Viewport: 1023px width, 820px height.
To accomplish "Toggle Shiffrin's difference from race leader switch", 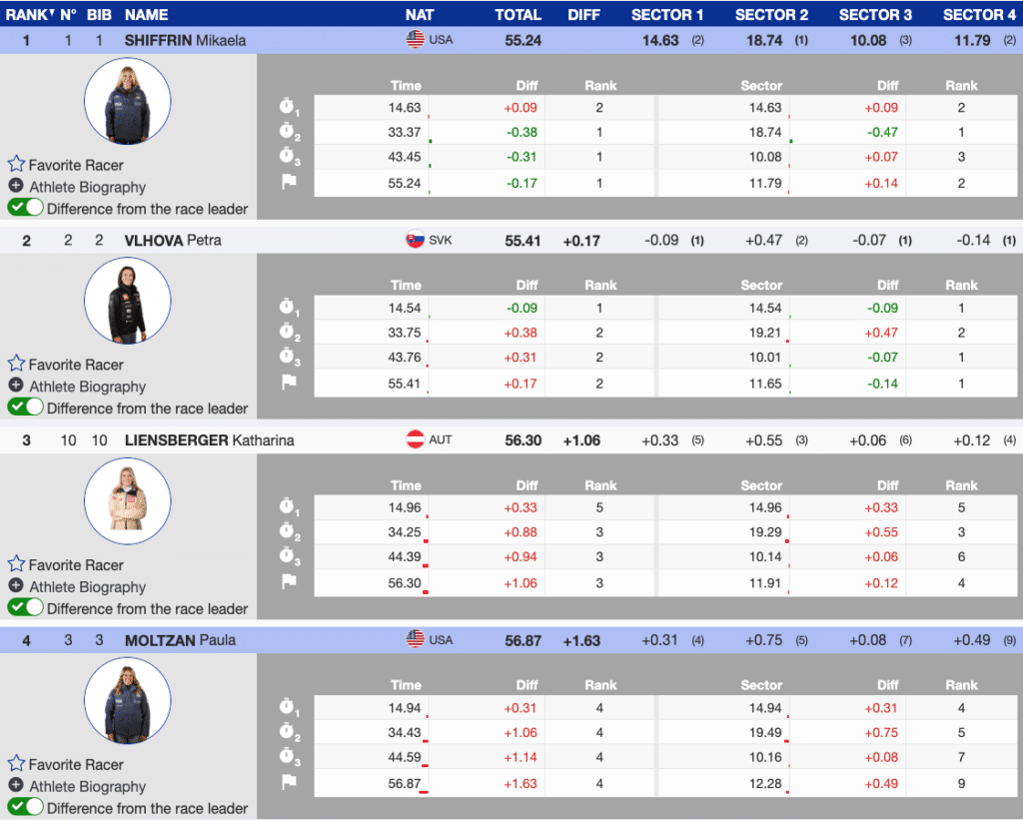I will [26, 208].
